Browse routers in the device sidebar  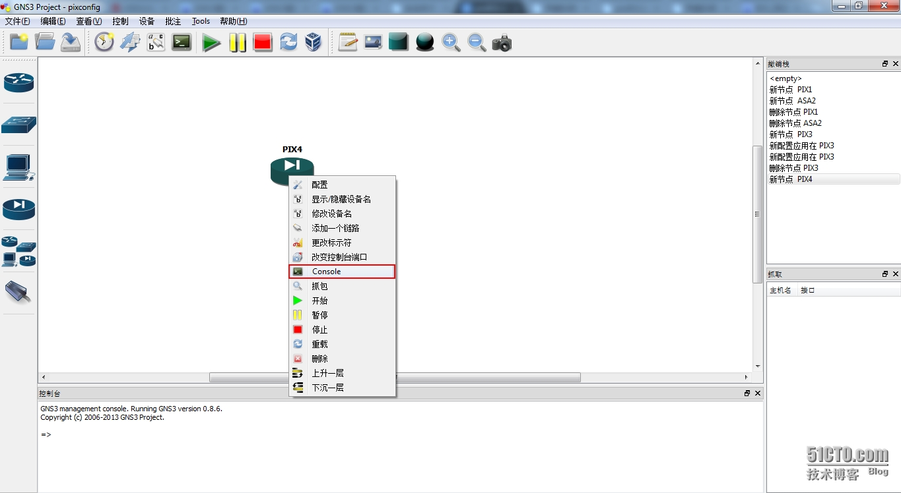(18, 82)
